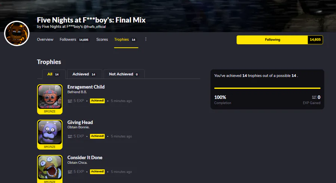Click the follower count 14,605 button

315,40
